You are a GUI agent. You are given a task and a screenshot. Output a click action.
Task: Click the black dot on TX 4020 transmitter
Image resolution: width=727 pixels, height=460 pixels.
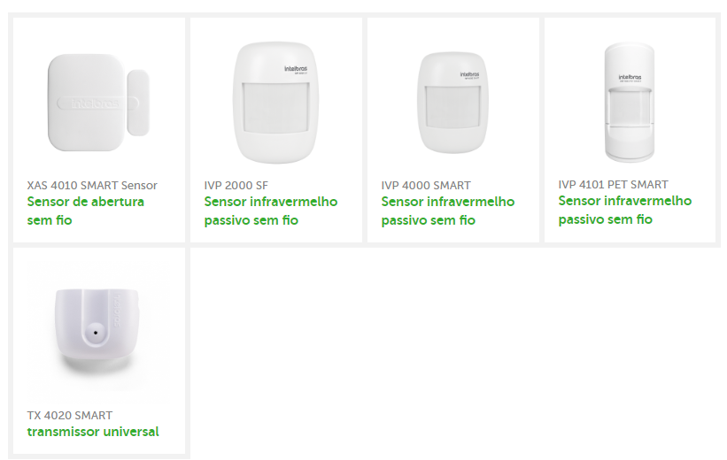(x=96, y=333)
